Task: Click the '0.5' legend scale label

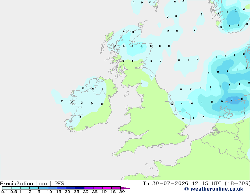Action: coord(14,191)
